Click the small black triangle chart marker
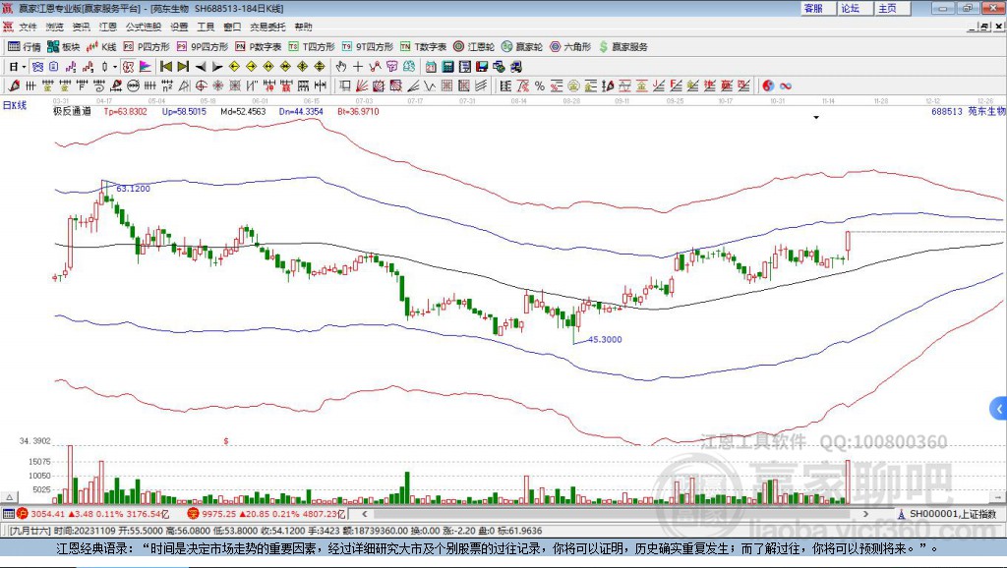 click(x=816, y=118)
